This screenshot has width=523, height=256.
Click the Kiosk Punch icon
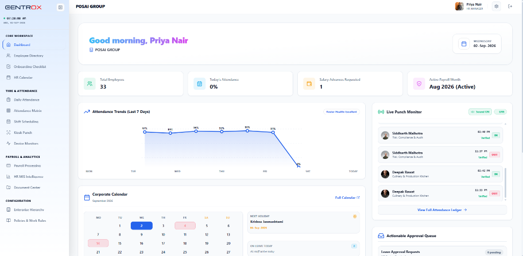[9, 132]
